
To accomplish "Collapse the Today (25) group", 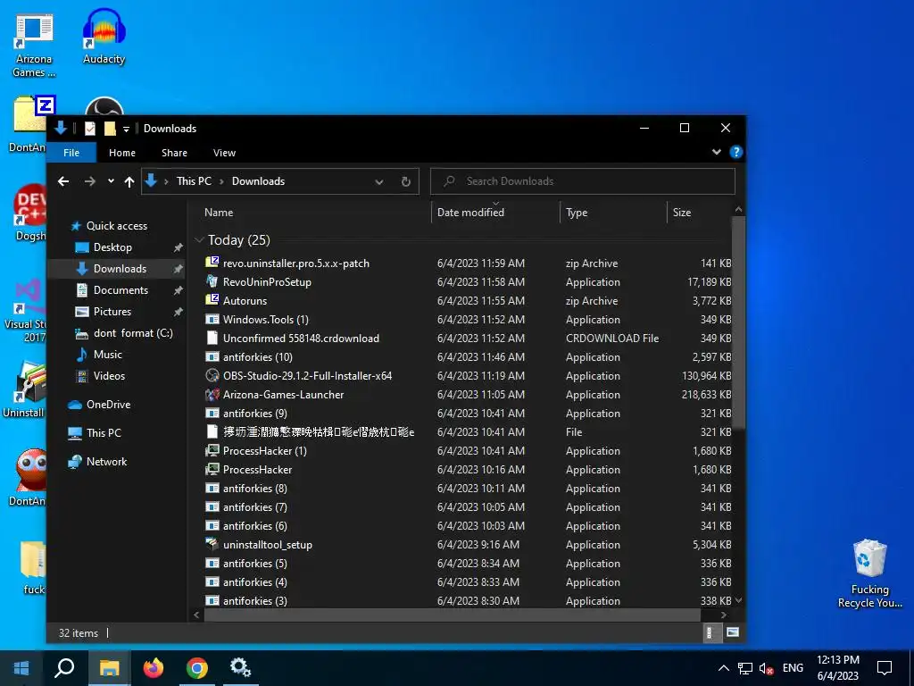I will tap(199, 240).
